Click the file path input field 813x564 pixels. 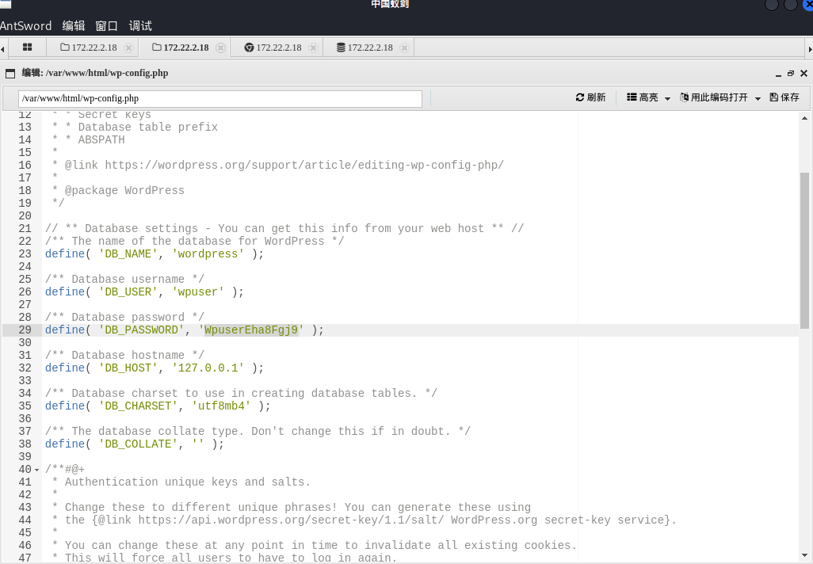click(x=220, y=98)
